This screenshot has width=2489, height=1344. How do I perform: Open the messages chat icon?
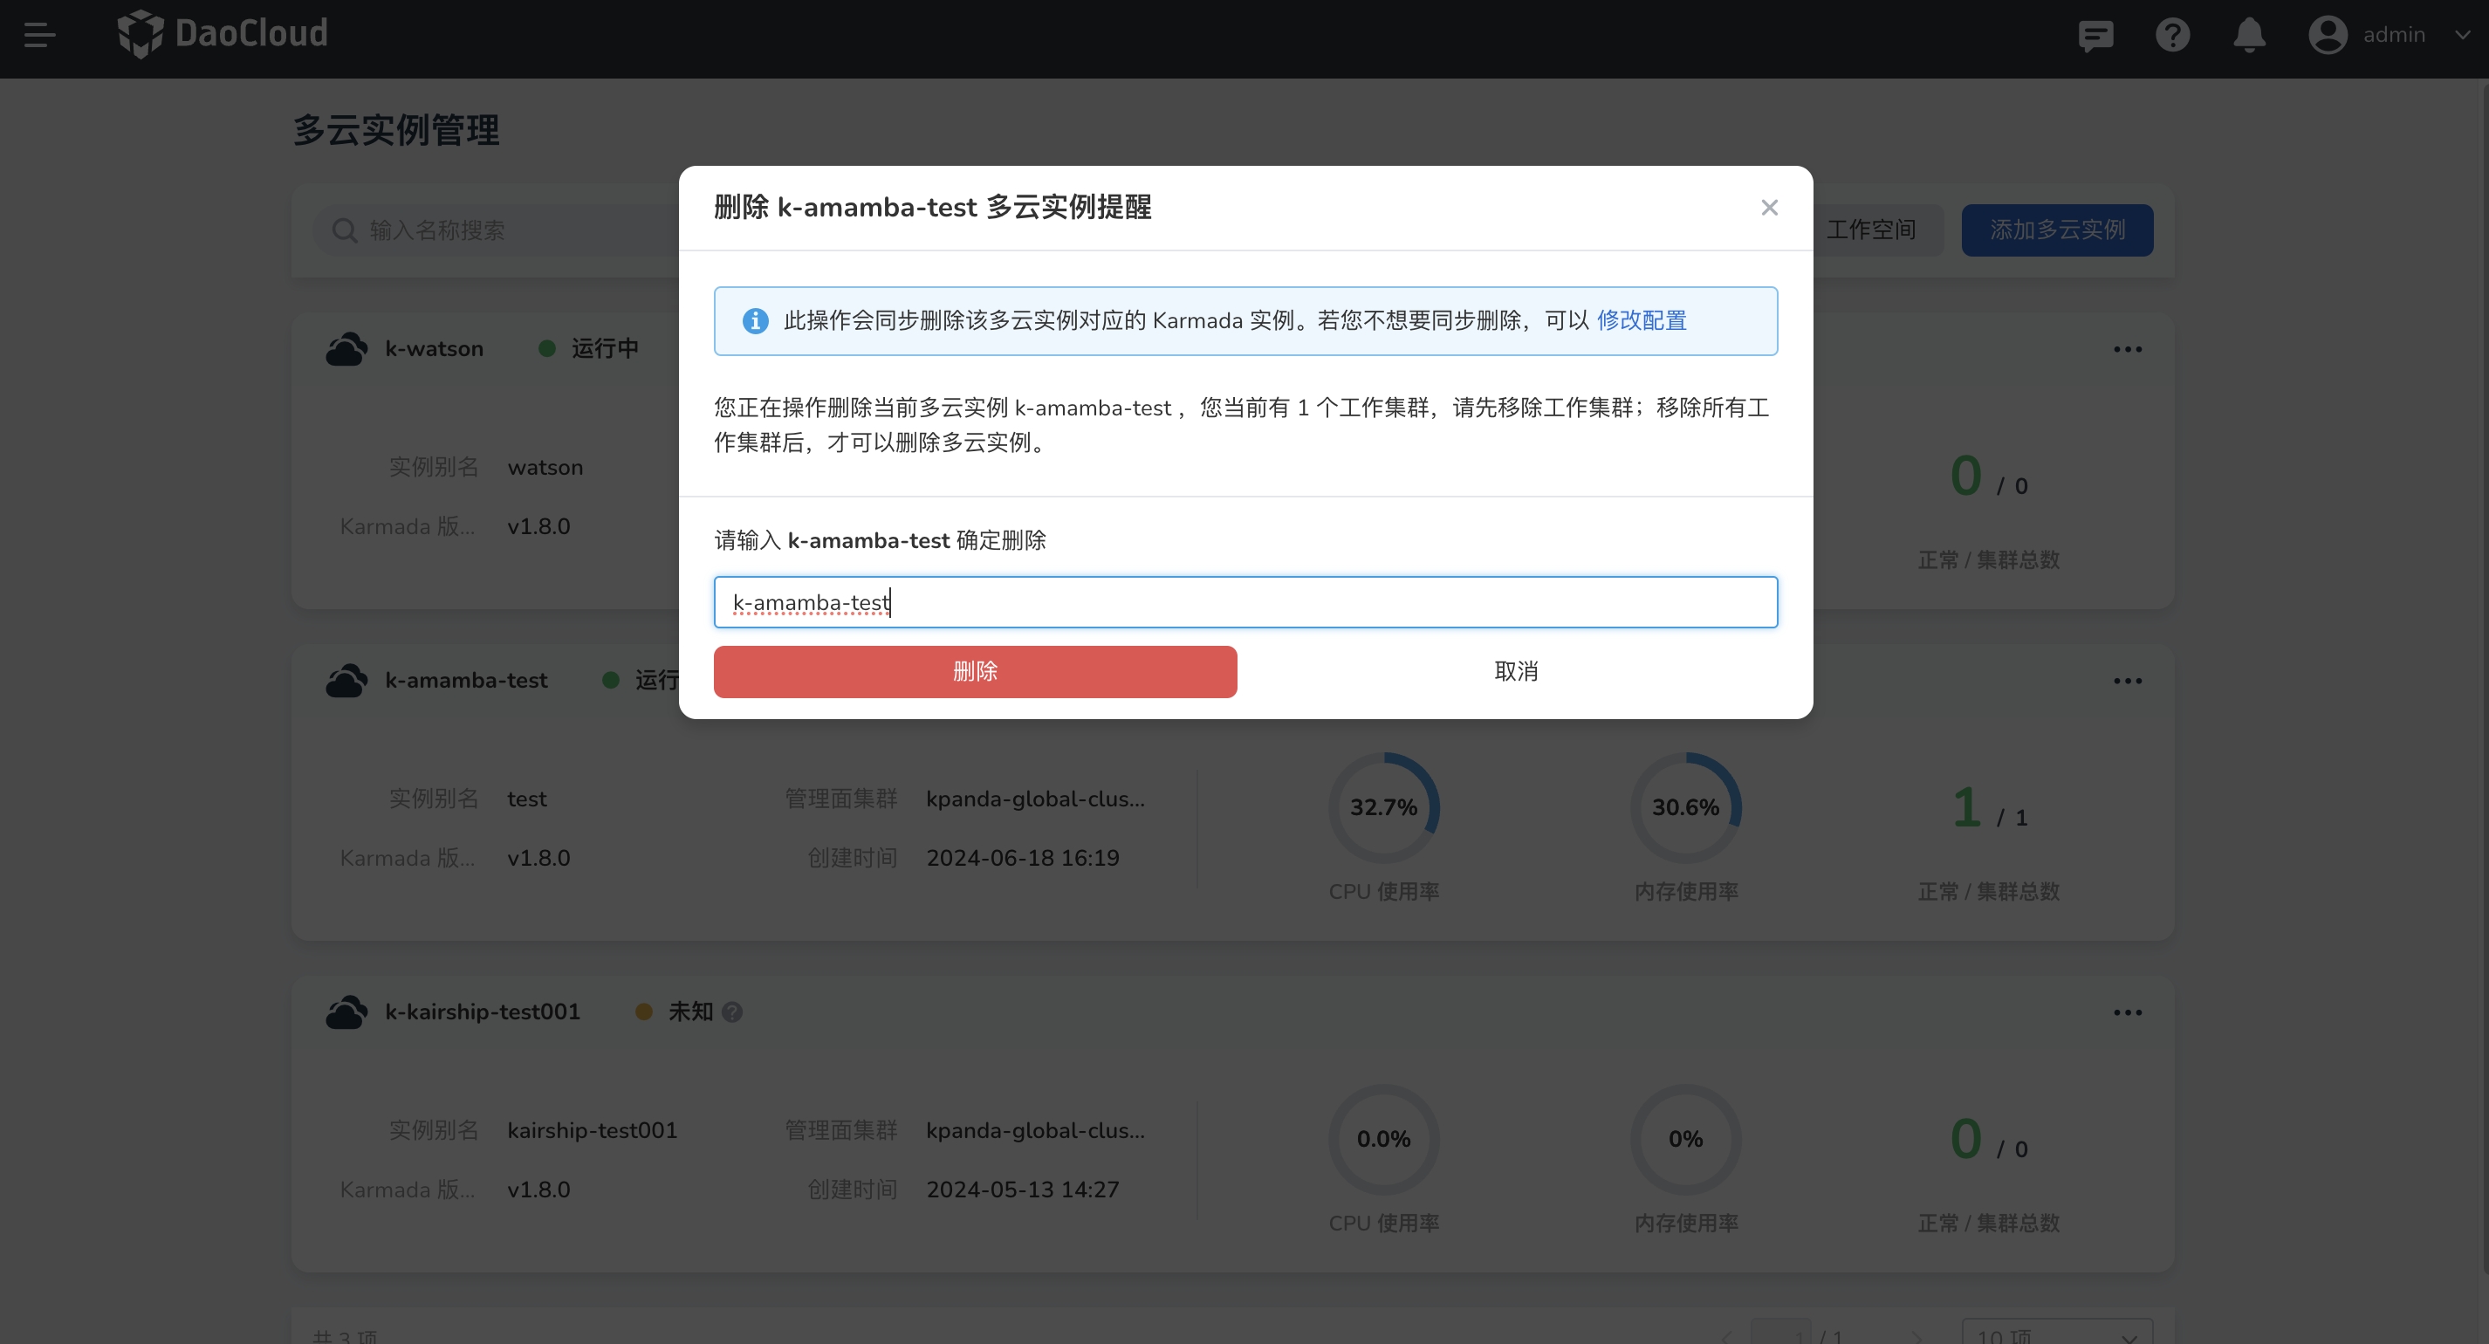[x=2095, y=36]
